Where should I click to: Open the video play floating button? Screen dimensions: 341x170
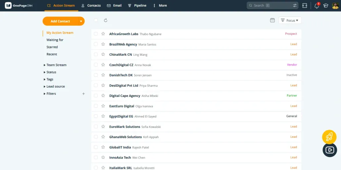(x=330, y=150)
